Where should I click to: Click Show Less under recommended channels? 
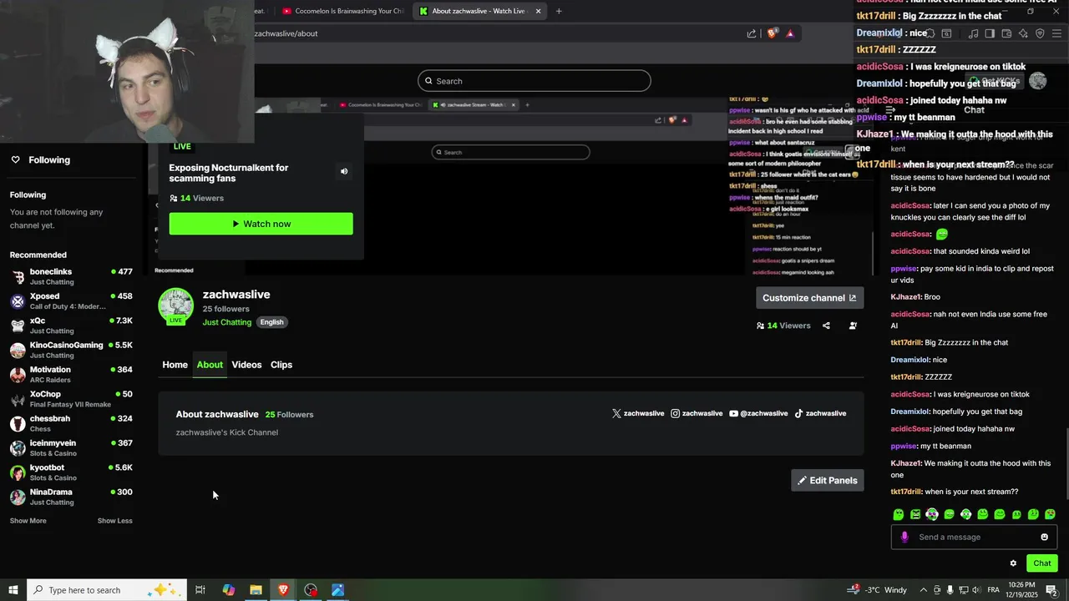coord(114,521)
